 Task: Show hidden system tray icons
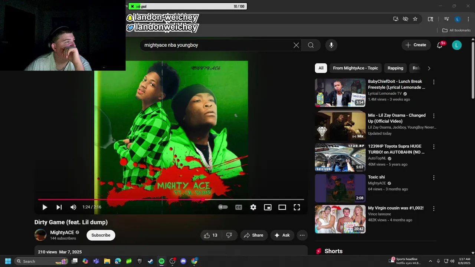click(430, 261)
